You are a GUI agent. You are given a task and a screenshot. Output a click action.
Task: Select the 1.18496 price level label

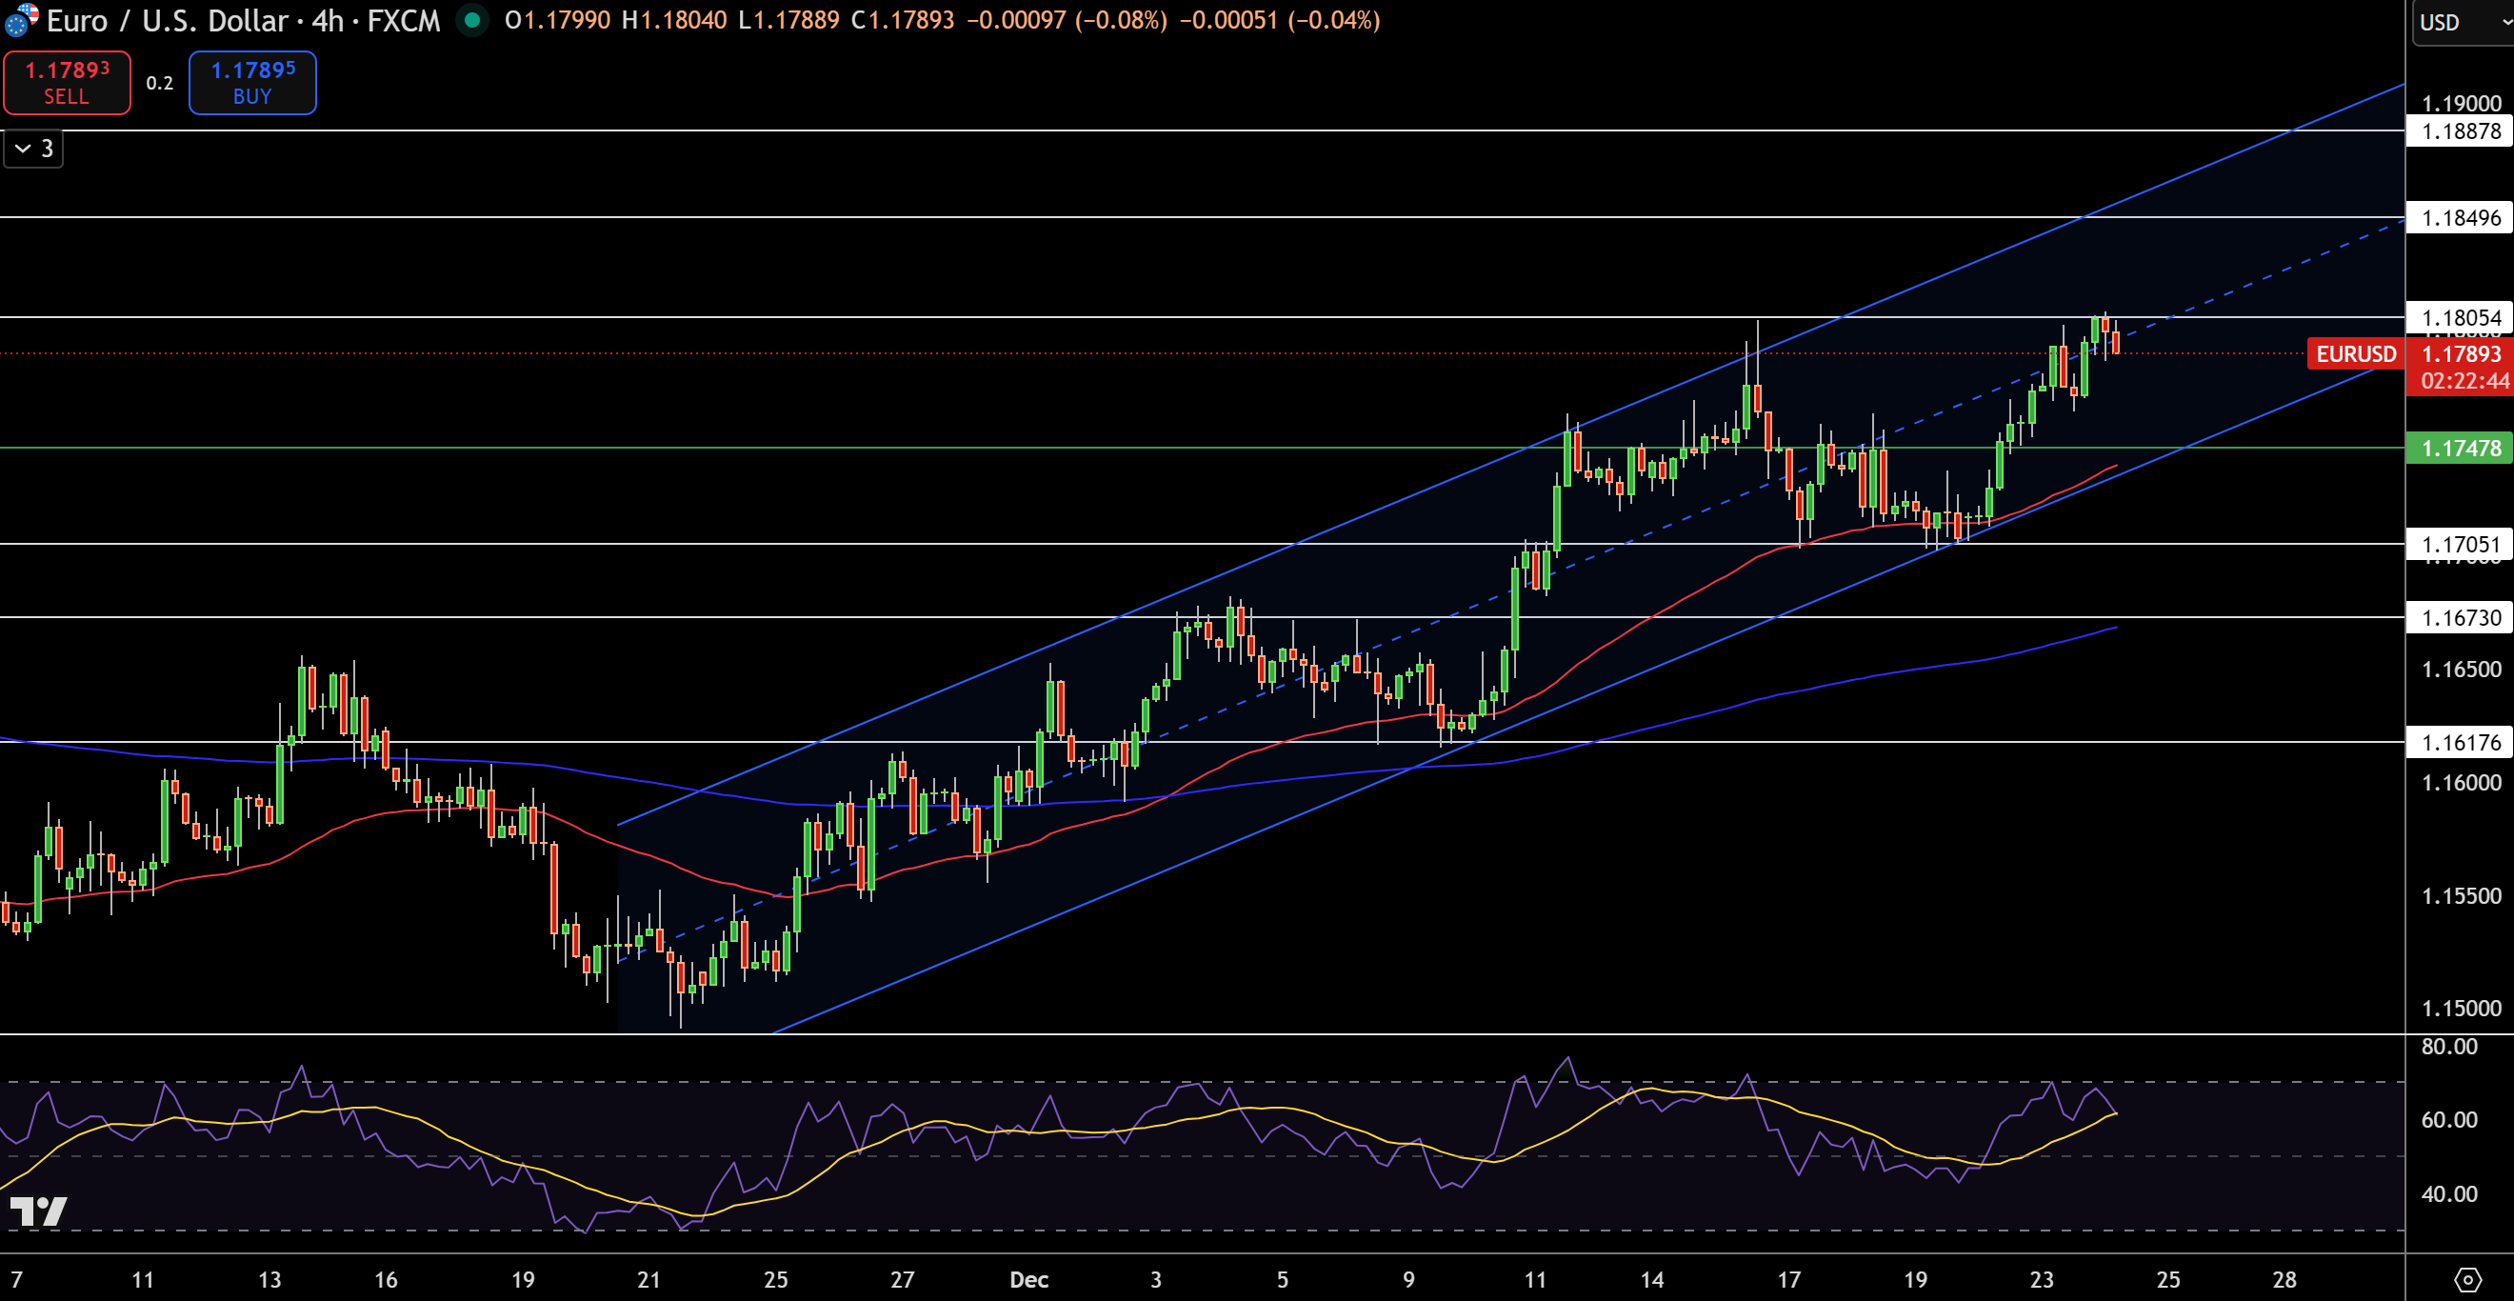2461,218
